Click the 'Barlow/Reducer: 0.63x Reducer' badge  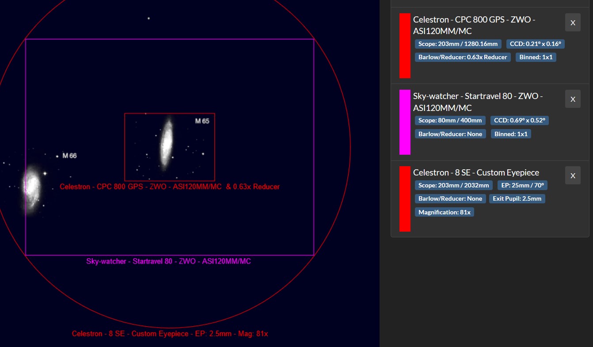[463, 57]
